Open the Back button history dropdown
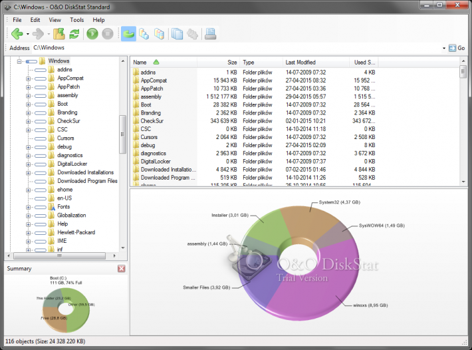This screenshot has width=472, height=350. coord(28,34)
